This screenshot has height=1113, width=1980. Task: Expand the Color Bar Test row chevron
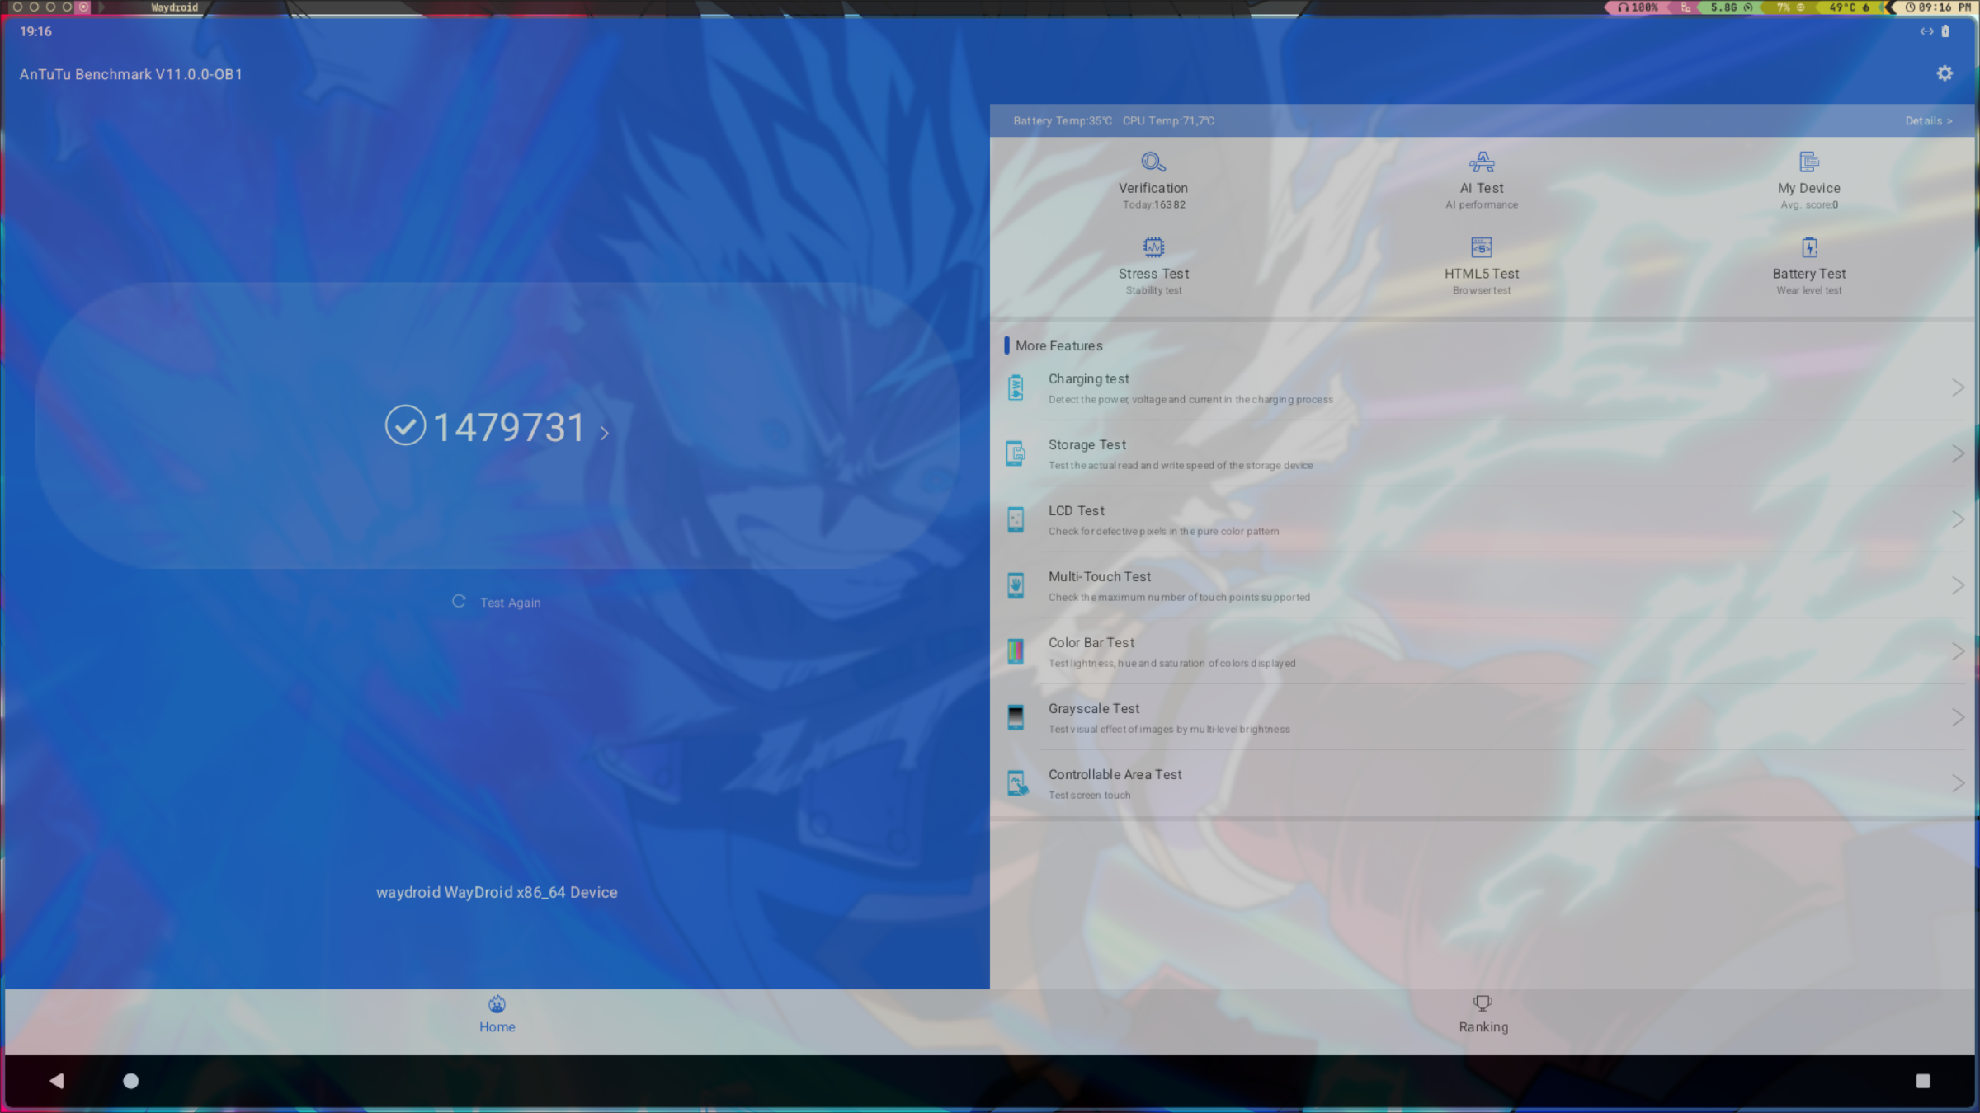click(x=1958, y=651)
